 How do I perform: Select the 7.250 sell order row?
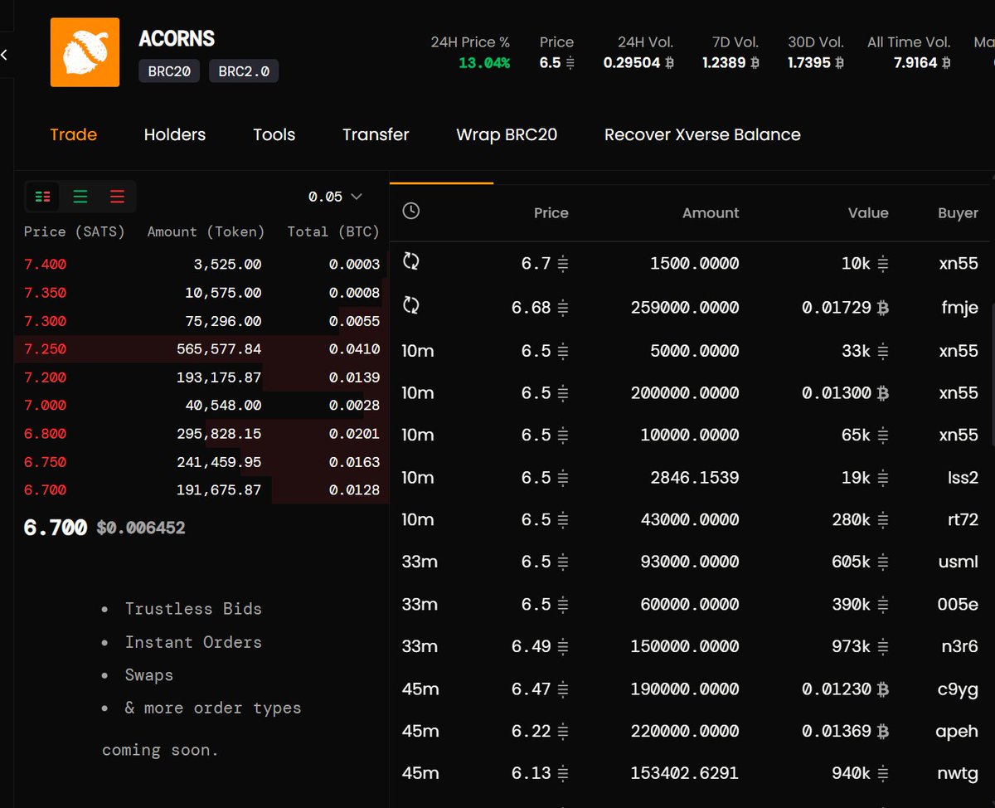pos(201,349)
